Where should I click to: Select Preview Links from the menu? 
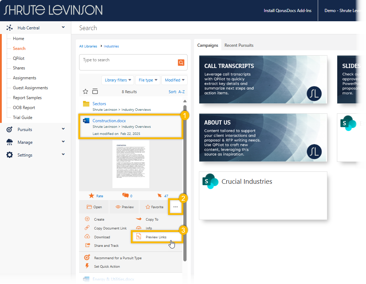pos(156,237)
